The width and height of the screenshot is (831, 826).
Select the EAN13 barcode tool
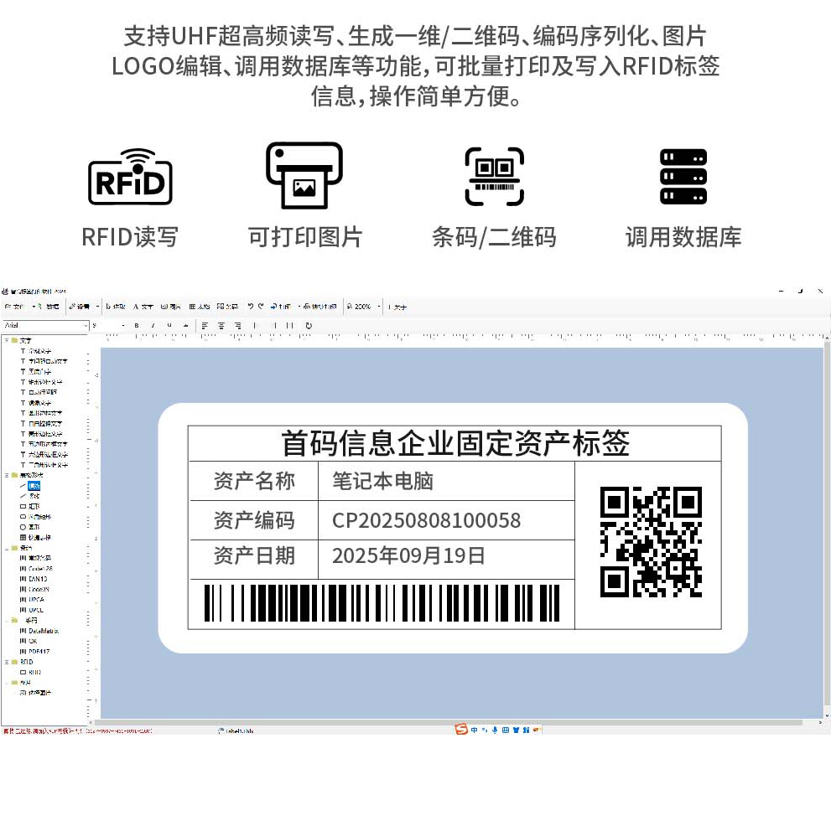pyautogui.click(x=38, y=579)
